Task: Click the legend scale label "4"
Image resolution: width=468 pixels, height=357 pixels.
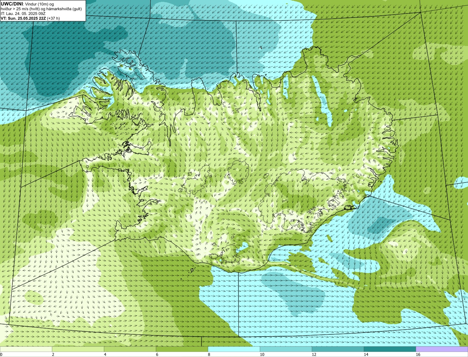Action: [x=105, y=354]
